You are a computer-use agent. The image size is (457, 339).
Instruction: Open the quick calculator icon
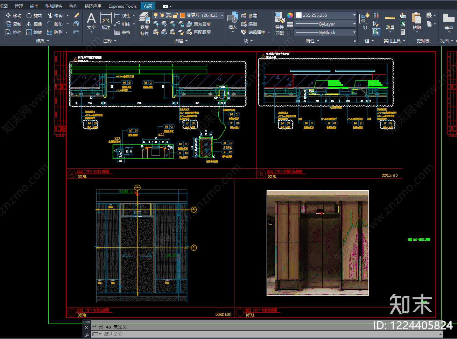[403, 32]
